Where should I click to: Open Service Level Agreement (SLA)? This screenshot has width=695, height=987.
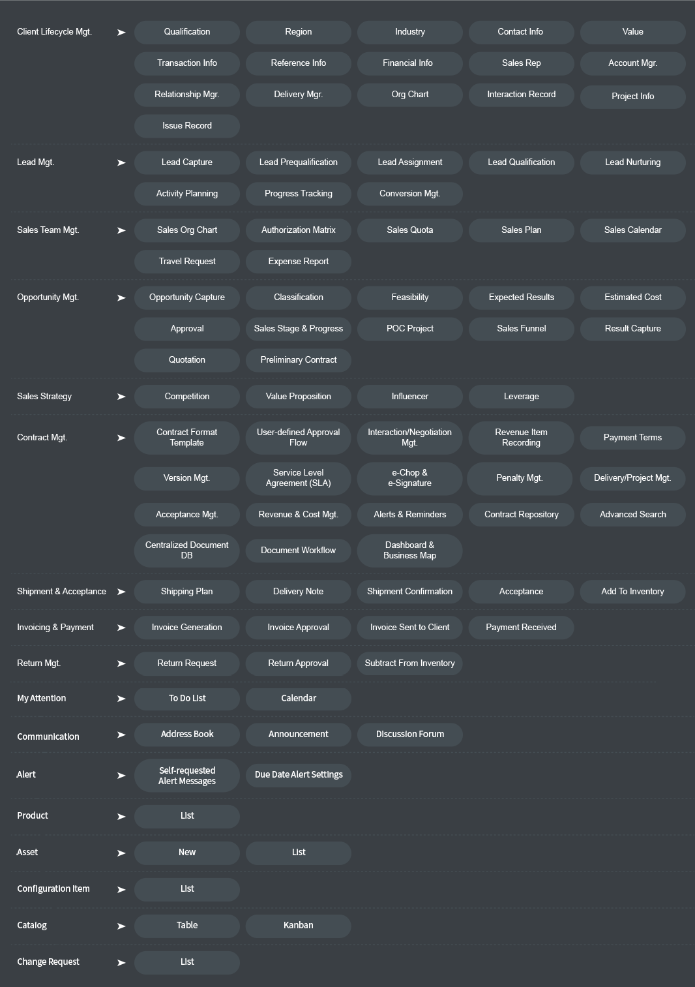click(x=299, y=478)
